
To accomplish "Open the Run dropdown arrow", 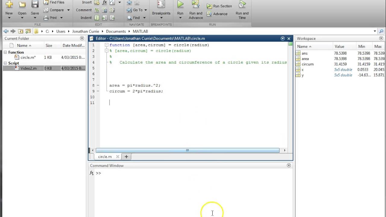I will point(180,18).
